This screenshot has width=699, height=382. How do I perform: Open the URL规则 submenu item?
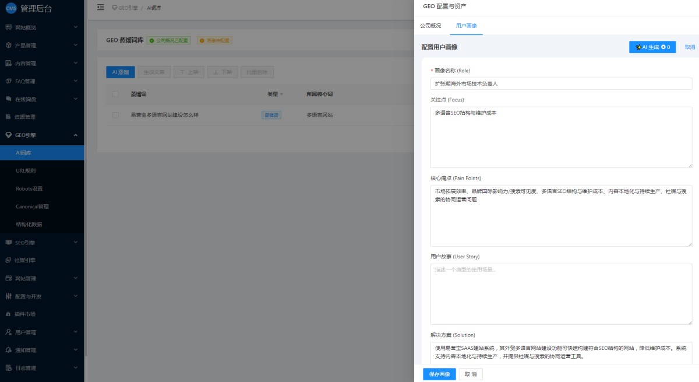(26, 171)
